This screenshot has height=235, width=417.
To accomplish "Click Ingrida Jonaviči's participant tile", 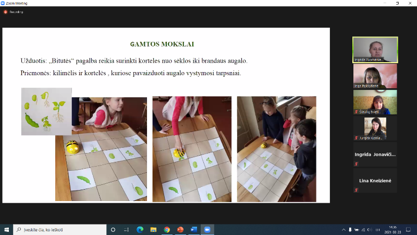I will (375, 154).
